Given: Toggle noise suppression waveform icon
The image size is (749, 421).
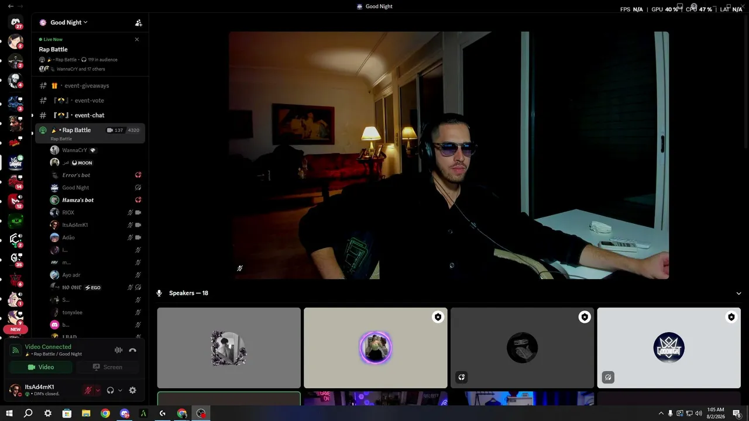Looking at the screenshot, I should click(x=118, y=350).
